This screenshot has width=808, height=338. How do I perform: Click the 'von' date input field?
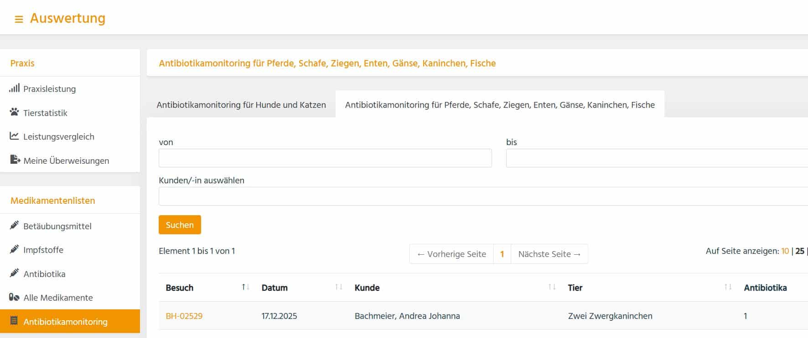pyautogui.click(x=325, y=158)
